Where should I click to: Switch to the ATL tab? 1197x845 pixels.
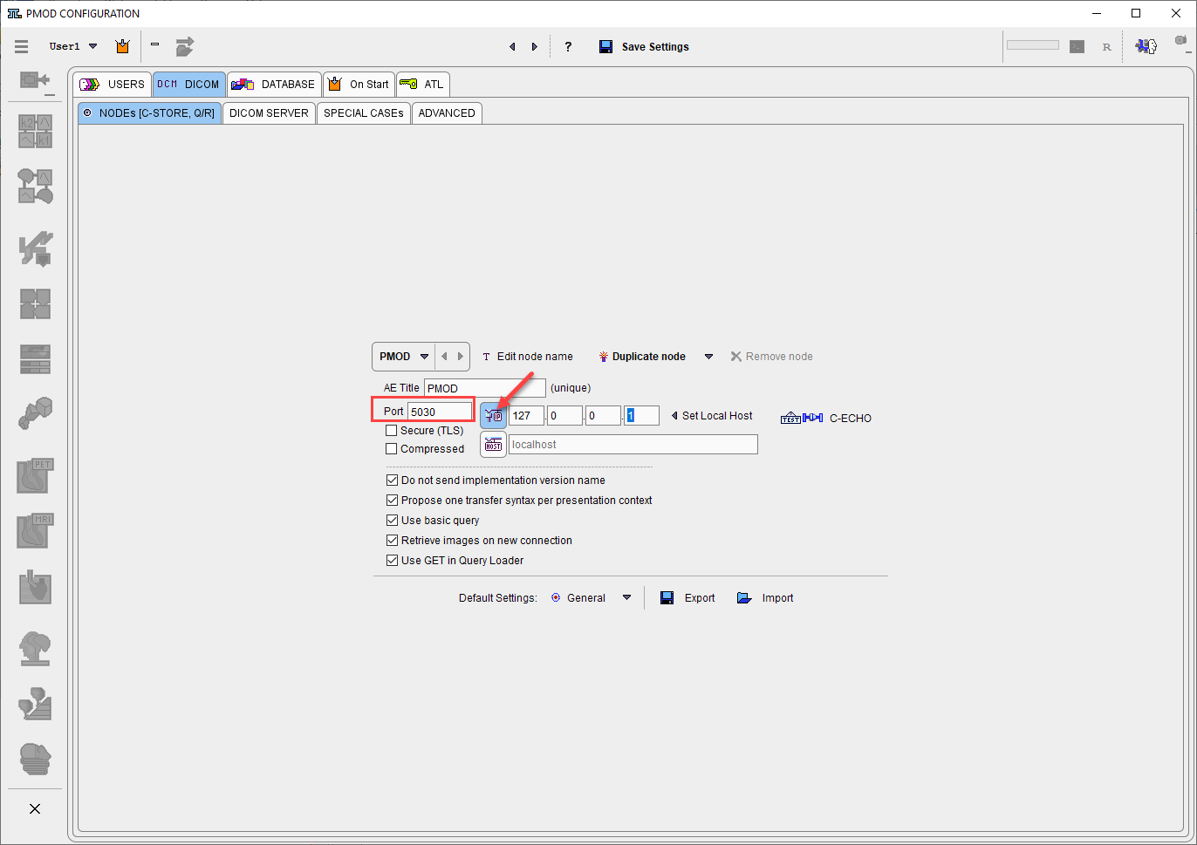click(422, 85)
